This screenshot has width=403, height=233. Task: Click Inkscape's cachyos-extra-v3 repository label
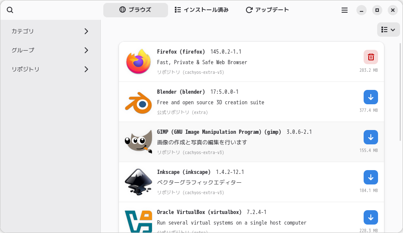point(190,192)
